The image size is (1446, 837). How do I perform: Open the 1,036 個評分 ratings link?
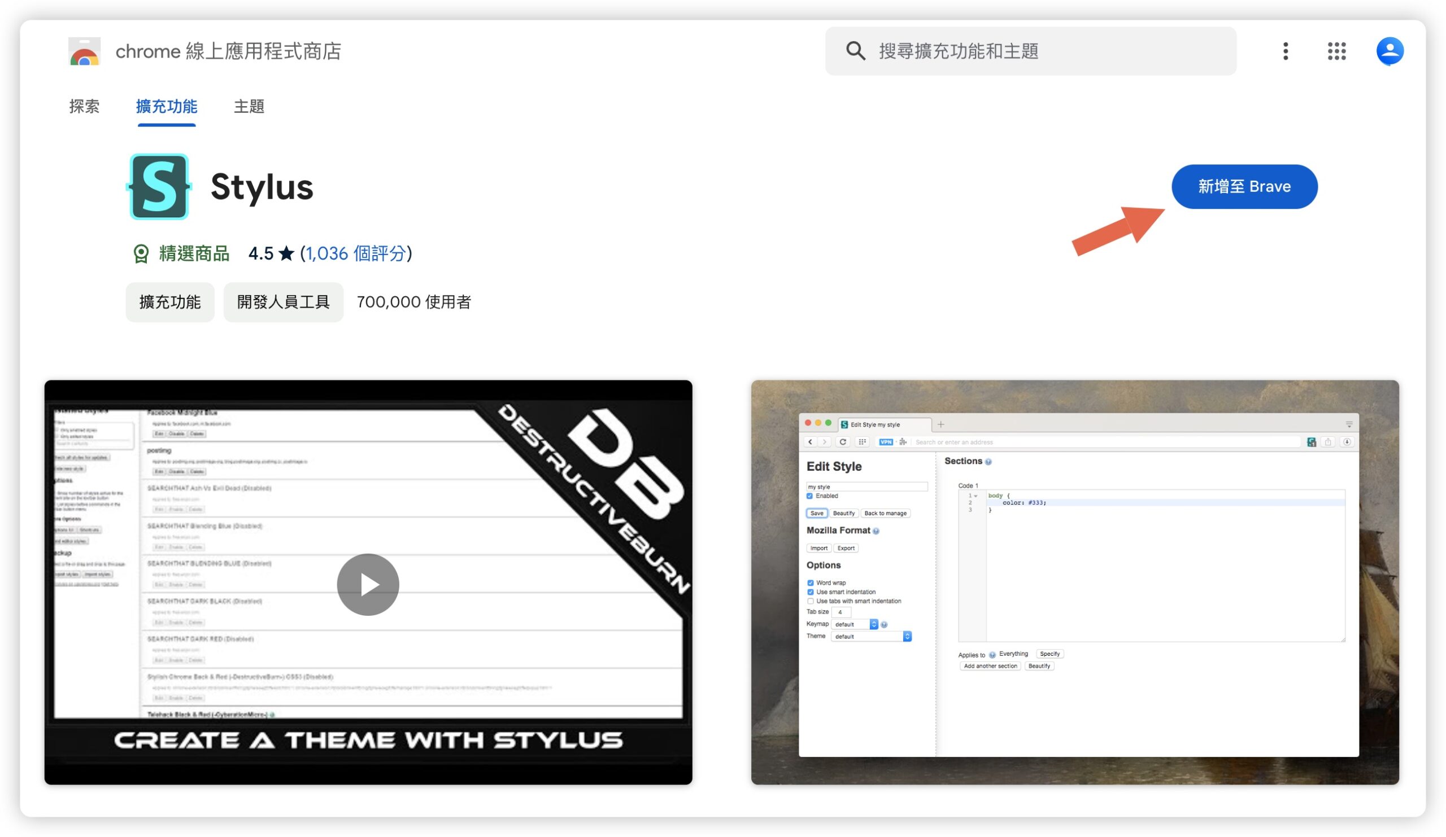point(355,253)
